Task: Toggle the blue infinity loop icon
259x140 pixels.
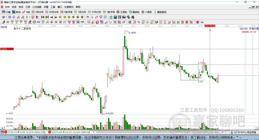Action: [202, 22]
